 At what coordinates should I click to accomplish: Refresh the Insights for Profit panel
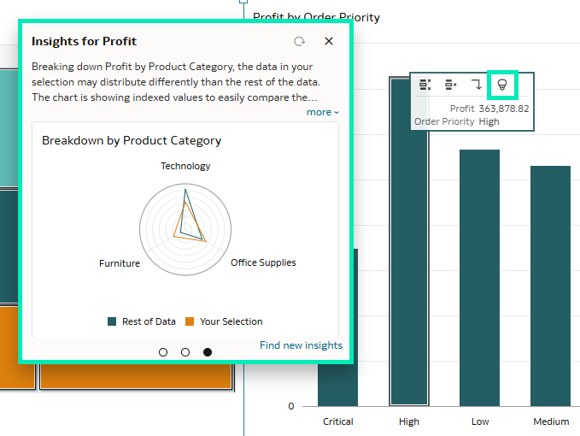[x=299, y=41]
